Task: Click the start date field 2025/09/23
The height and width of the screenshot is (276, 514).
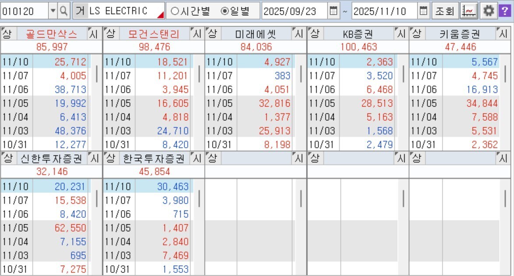Action: [295, 11]
